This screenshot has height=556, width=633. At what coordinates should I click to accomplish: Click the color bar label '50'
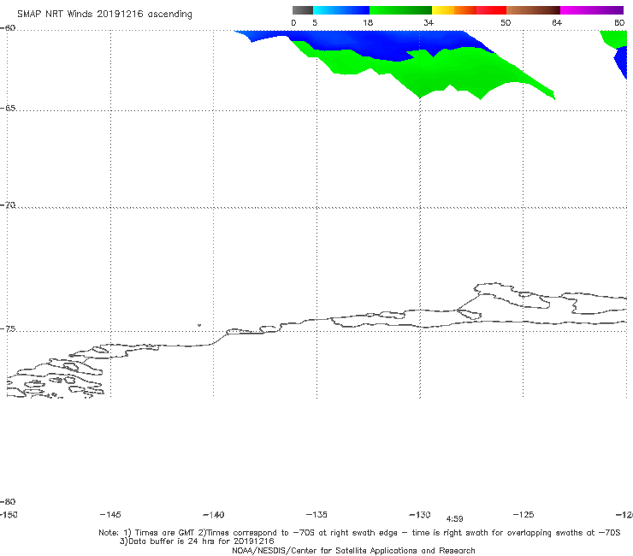(506, 23)
